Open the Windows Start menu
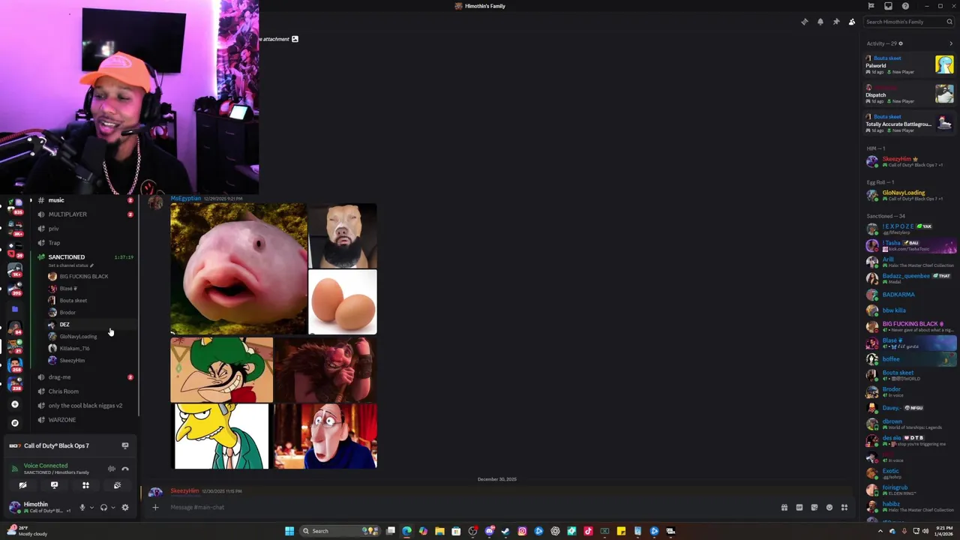Viewport: 960px width, 540px height. (289, 531)
